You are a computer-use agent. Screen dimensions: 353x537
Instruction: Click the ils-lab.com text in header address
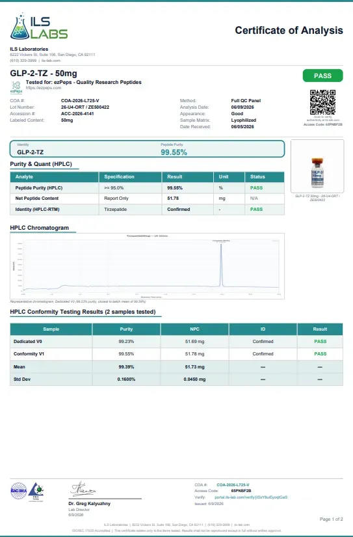(x=51, y=61)
